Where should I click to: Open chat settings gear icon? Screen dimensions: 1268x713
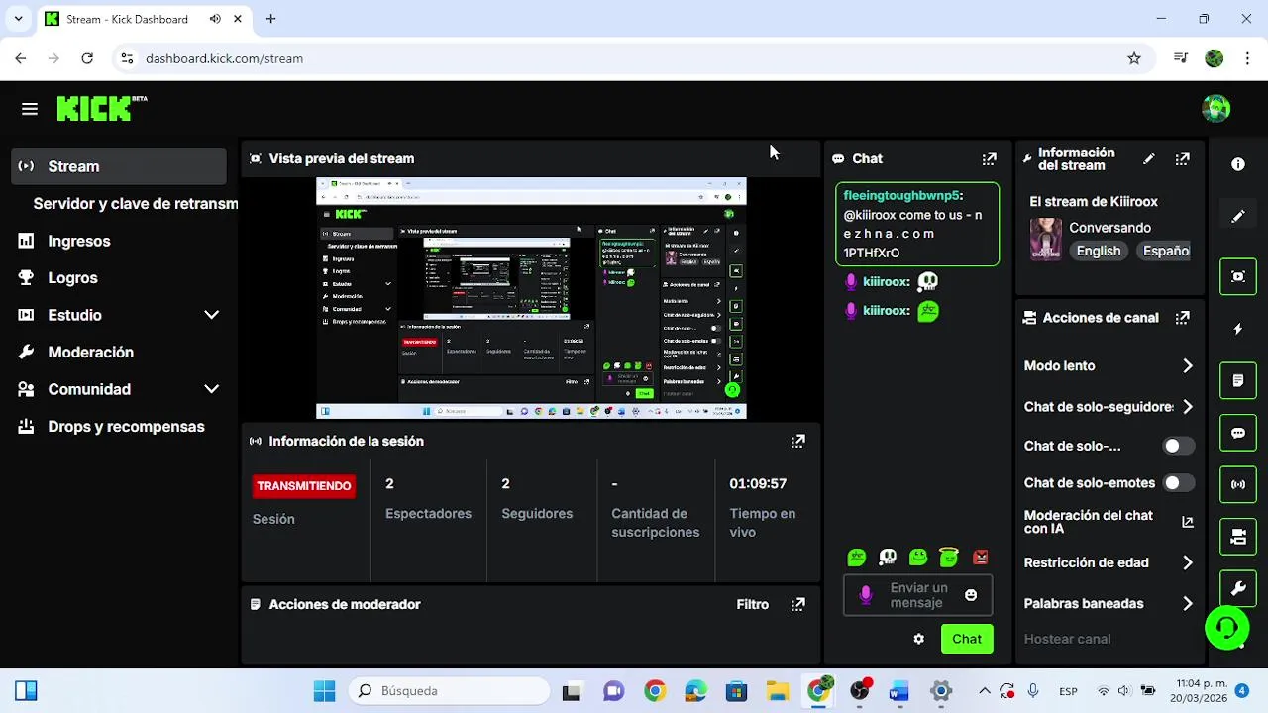pos(918,639)
